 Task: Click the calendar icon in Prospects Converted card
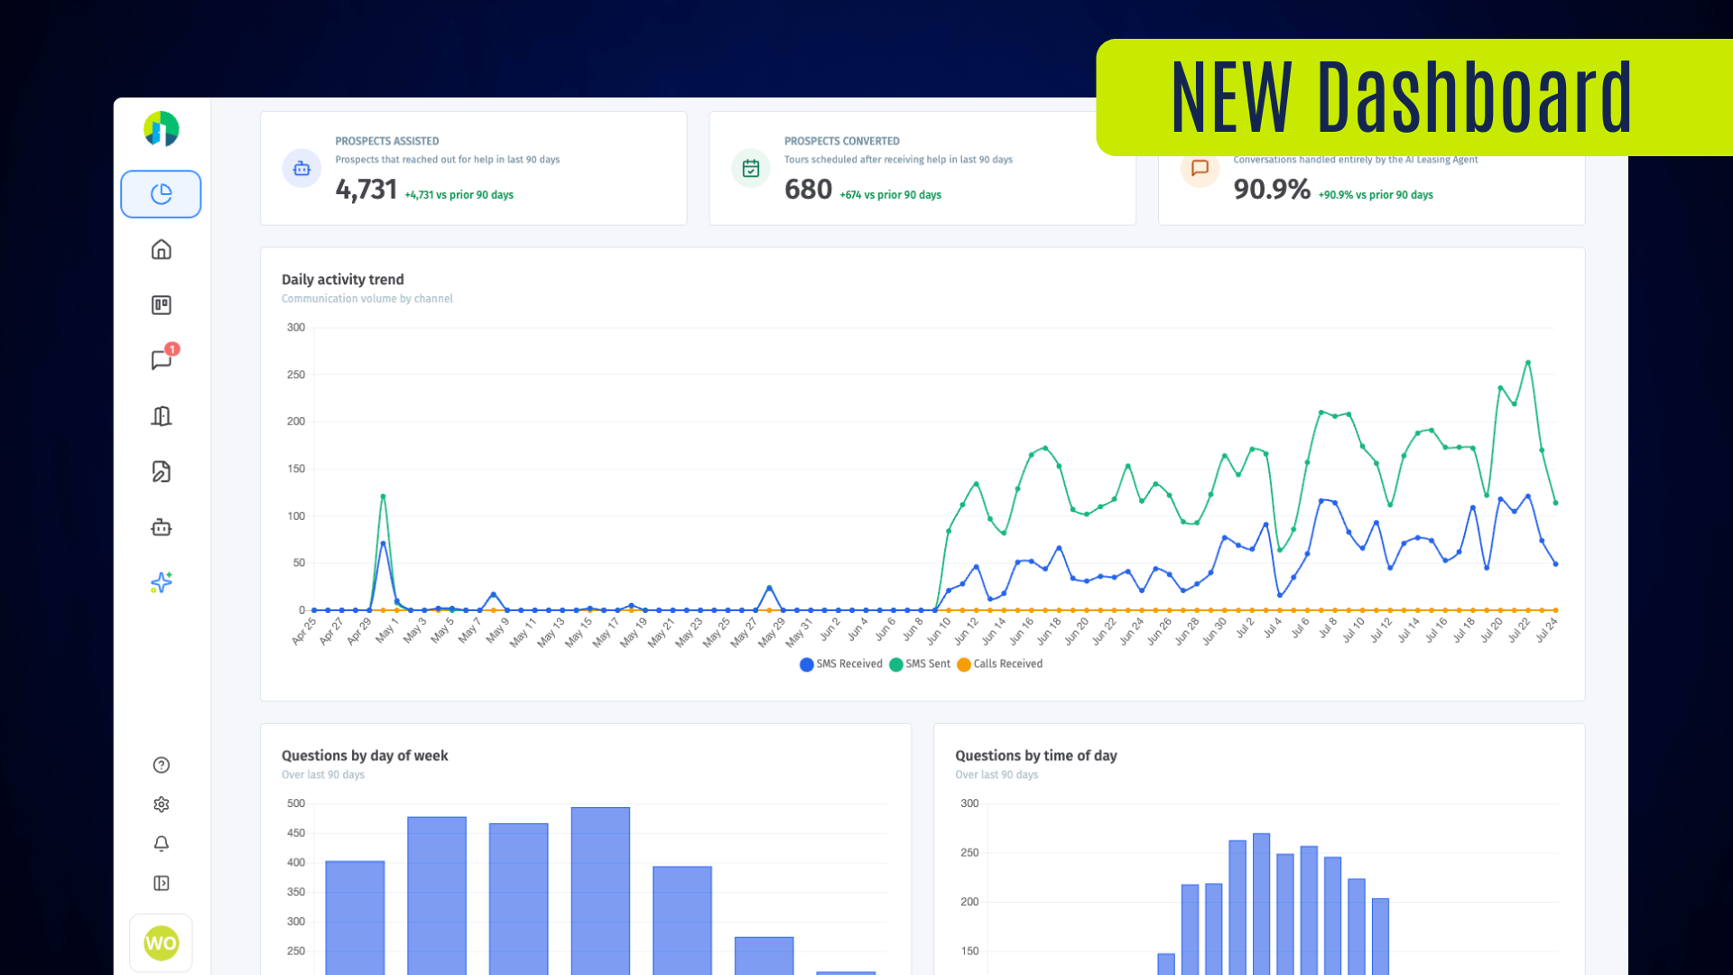(750, 168)
